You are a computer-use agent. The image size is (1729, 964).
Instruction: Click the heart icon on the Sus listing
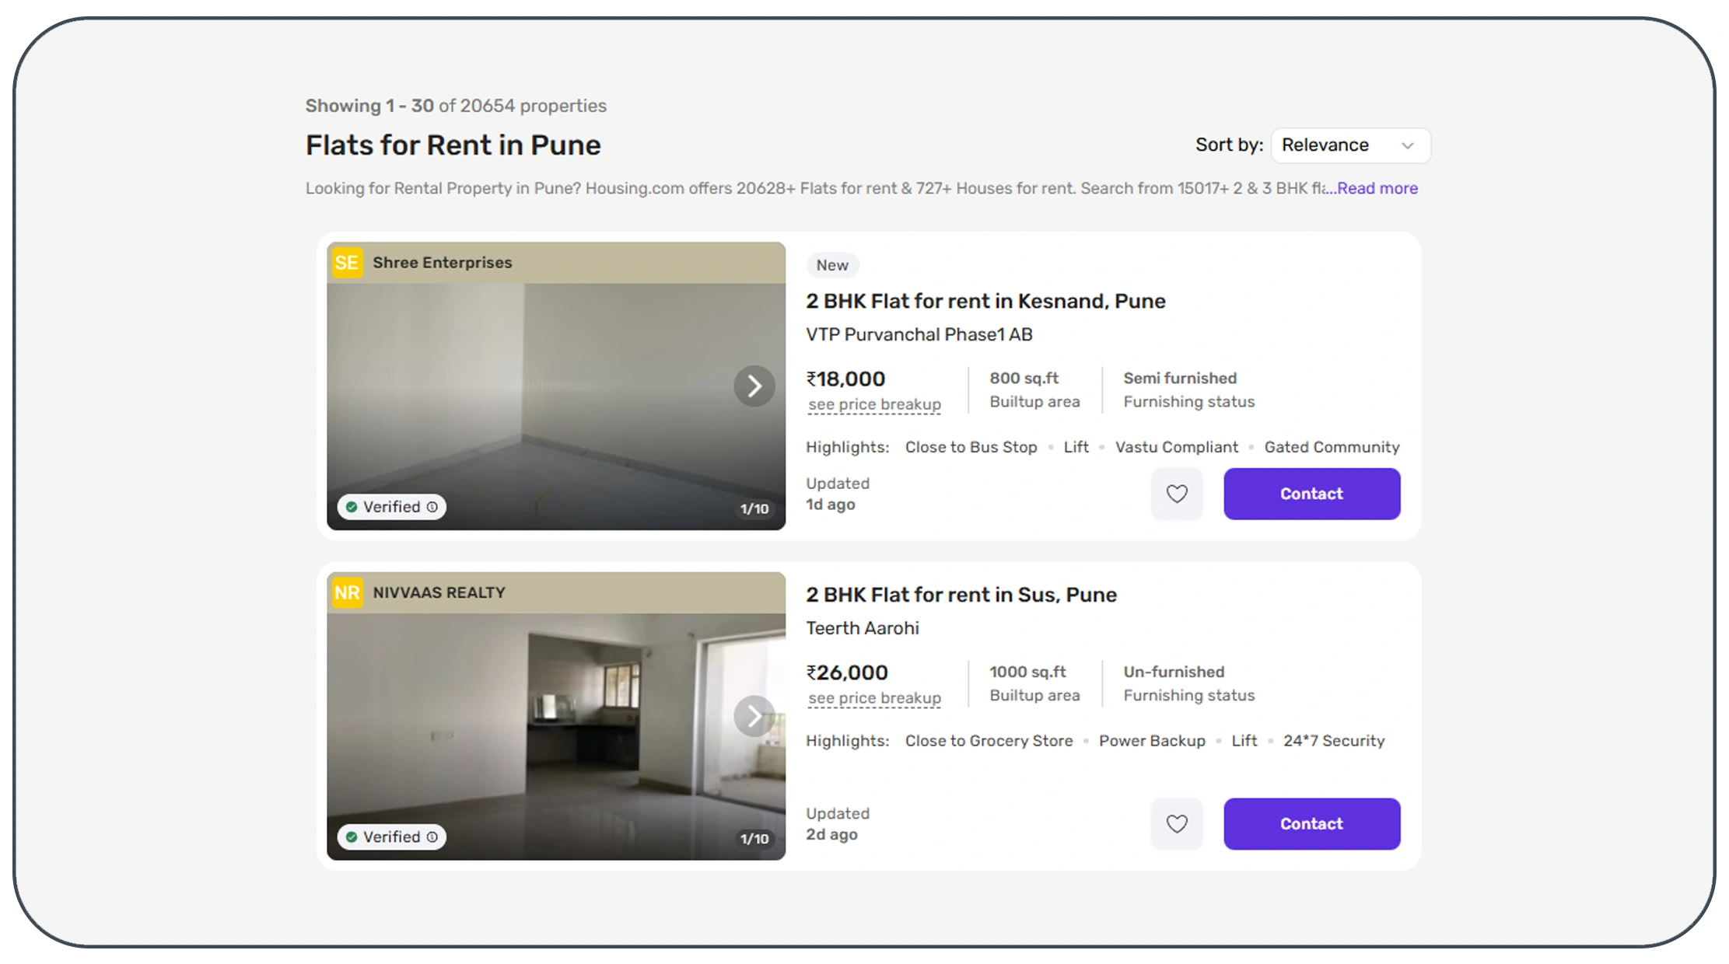pyautogui.click(x=1177, y=824)
